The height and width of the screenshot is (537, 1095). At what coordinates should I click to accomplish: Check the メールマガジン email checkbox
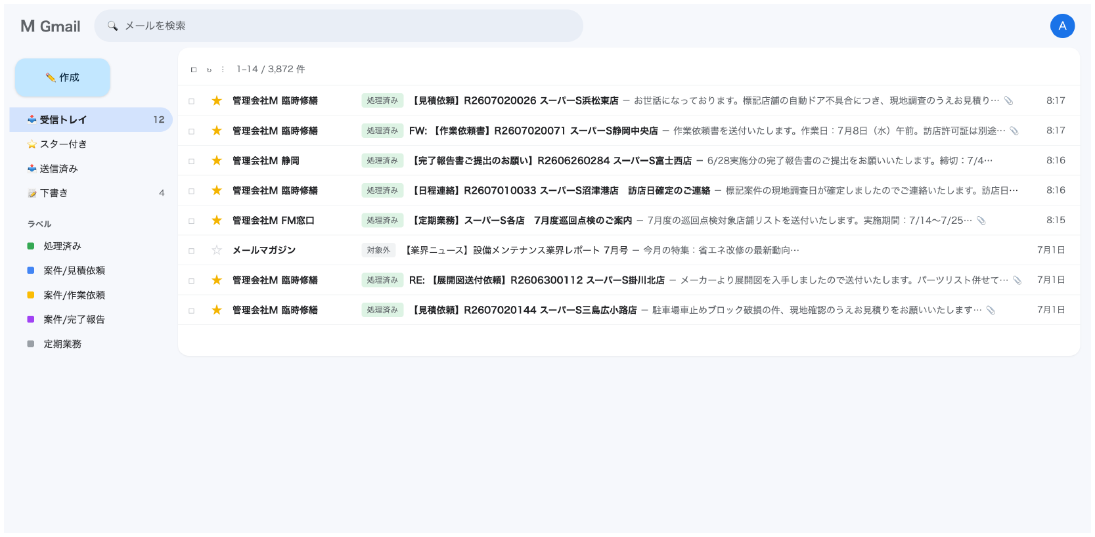[192, 251]
